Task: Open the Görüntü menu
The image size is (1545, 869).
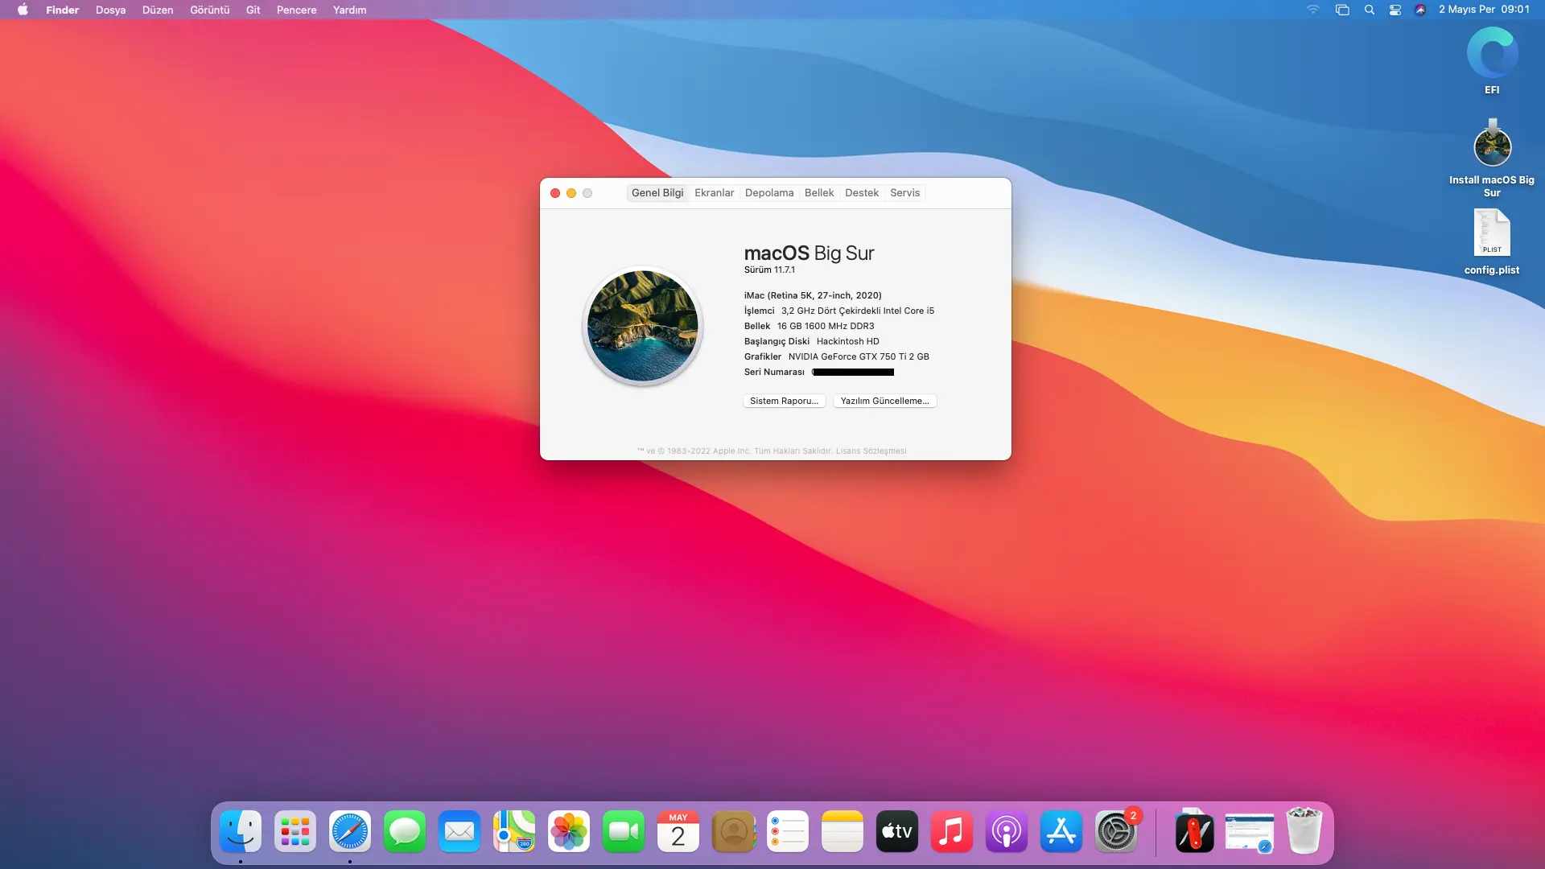Action: tap(209, 10)
